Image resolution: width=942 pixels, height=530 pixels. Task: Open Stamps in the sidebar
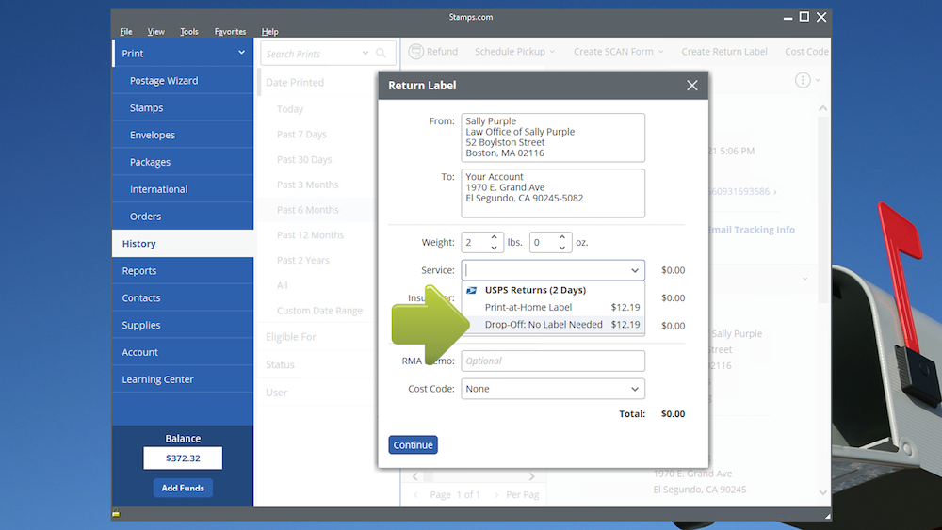click(x=183, y=107)
